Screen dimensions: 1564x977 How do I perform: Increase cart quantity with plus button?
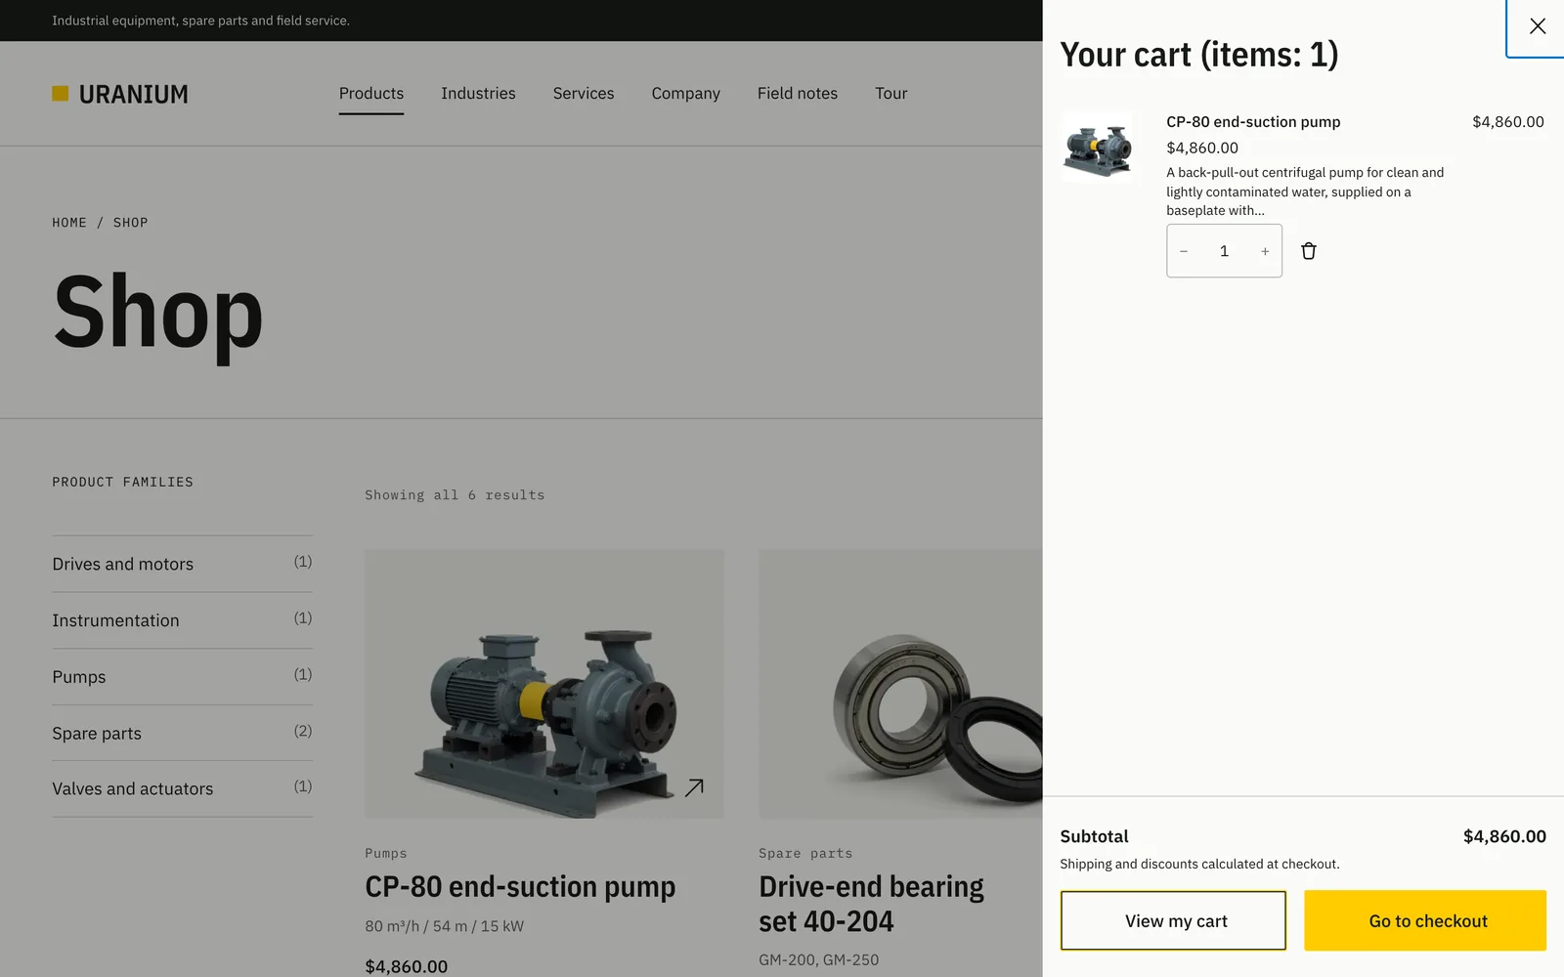pos(1265,251)
